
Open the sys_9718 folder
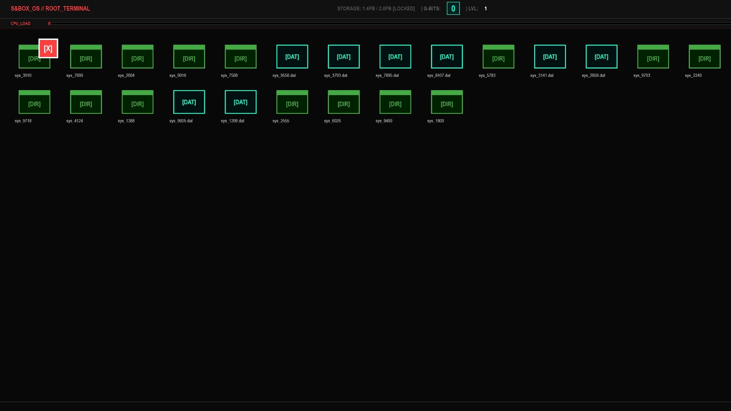[34, 102]
